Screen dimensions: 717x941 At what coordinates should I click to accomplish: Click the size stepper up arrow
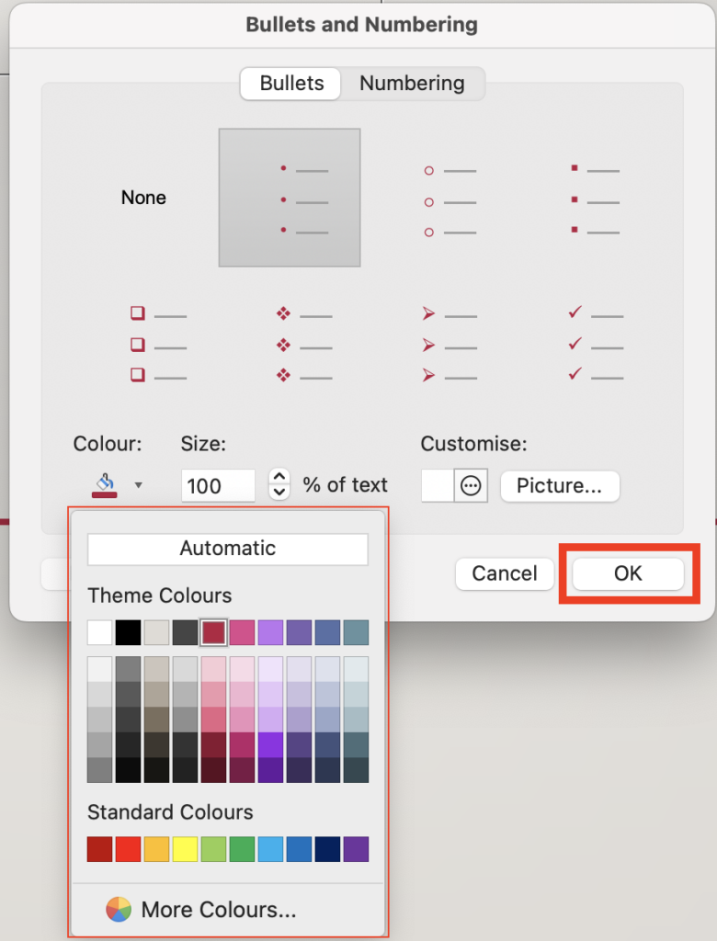[279, 478]
